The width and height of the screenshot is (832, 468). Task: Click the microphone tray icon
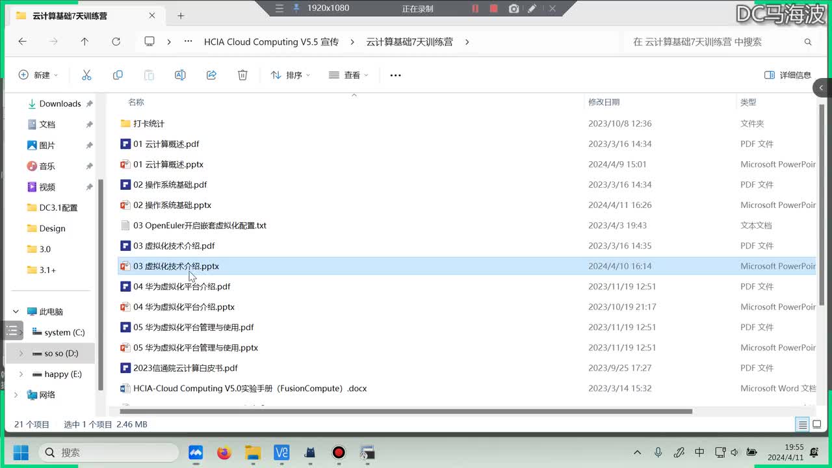658,452
